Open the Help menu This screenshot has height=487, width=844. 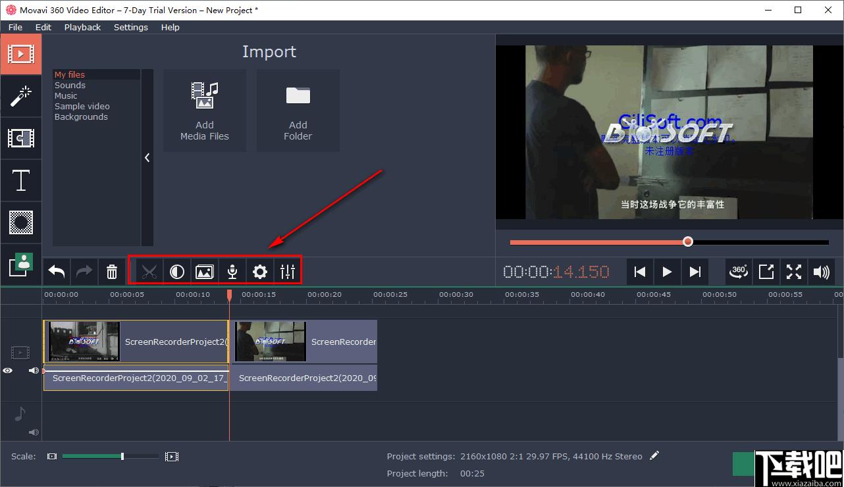(170, 27)
